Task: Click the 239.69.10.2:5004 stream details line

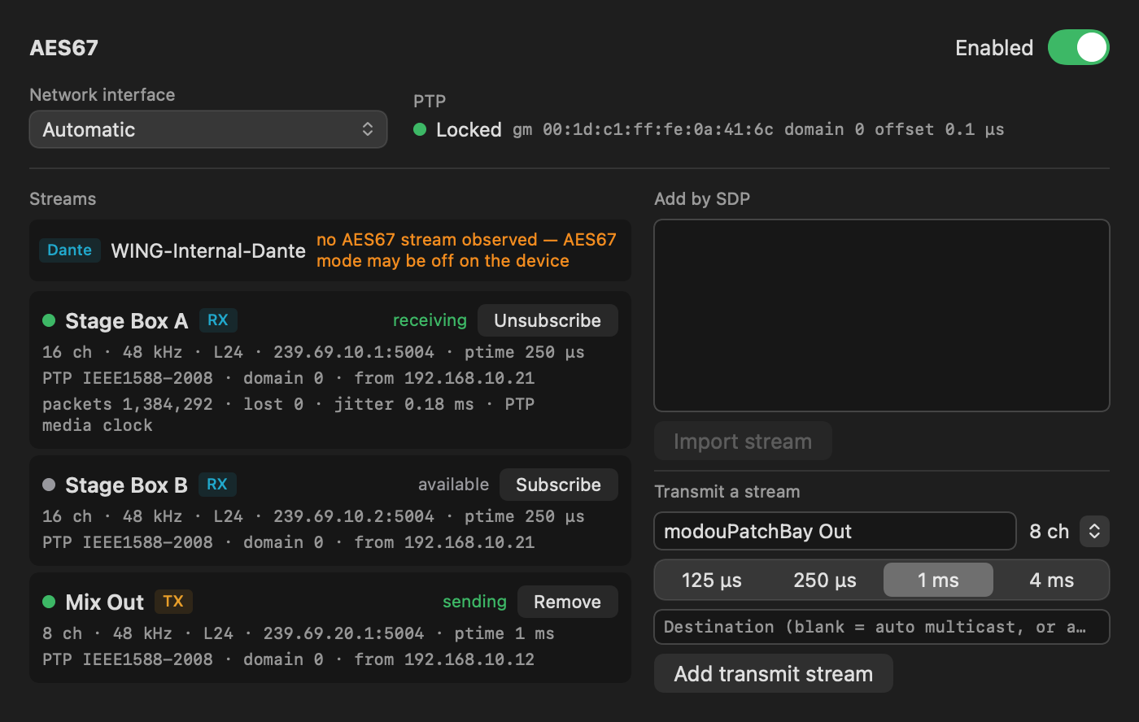Action: [313, 516]
